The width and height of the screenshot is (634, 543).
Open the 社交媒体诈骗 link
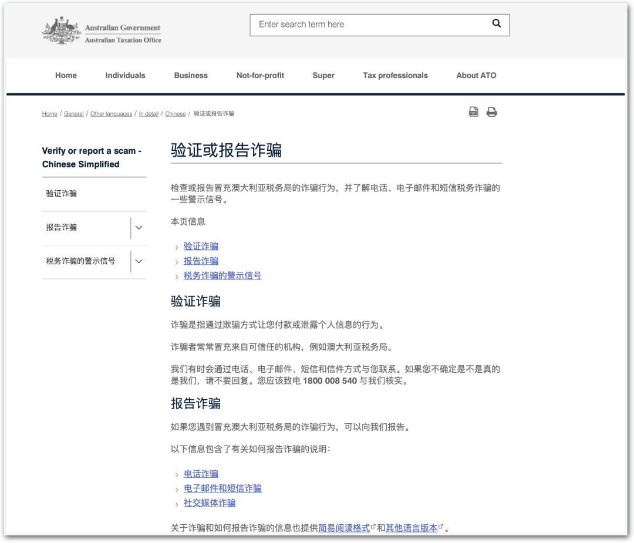click(x=210, y=503)
